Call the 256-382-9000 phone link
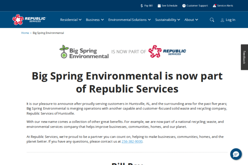The height and width of the screenshot is (165, 248). coord(132,141)
